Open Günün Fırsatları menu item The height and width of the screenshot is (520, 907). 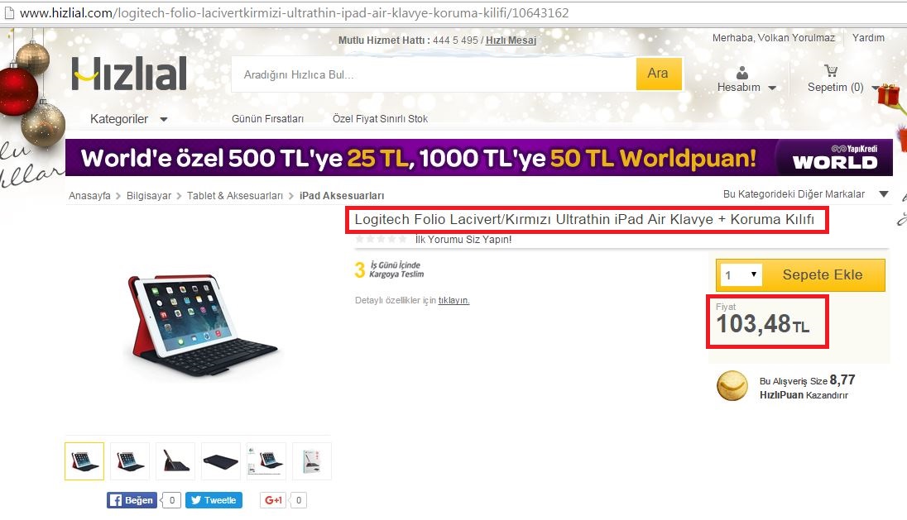pos(267,118)
